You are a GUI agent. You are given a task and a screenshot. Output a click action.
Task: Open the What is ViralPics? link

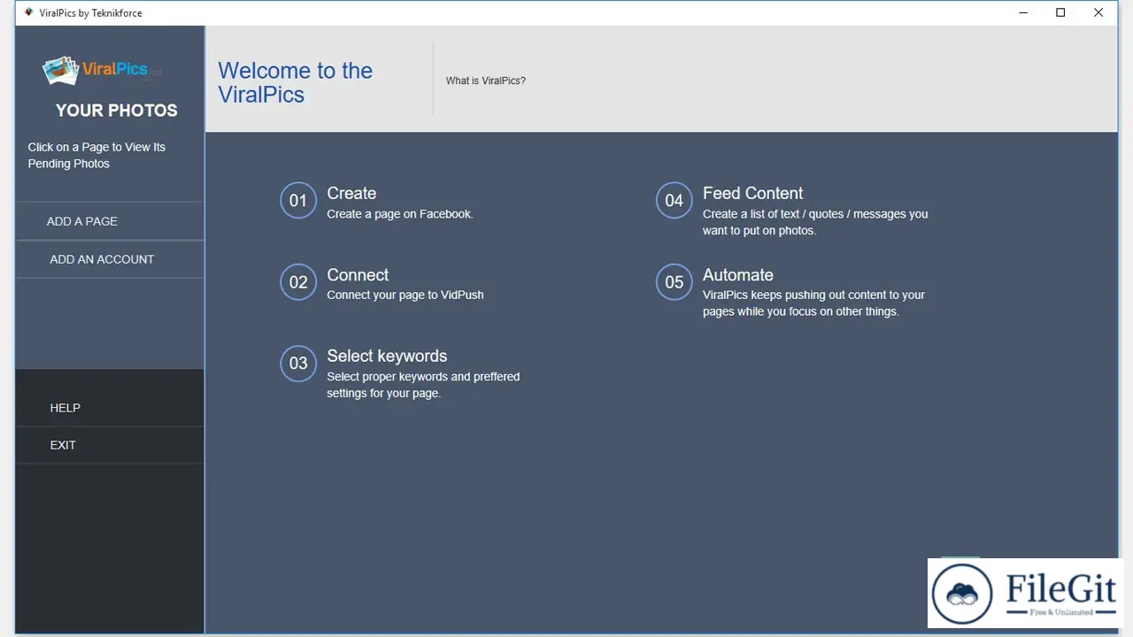(x=486, y=81)
